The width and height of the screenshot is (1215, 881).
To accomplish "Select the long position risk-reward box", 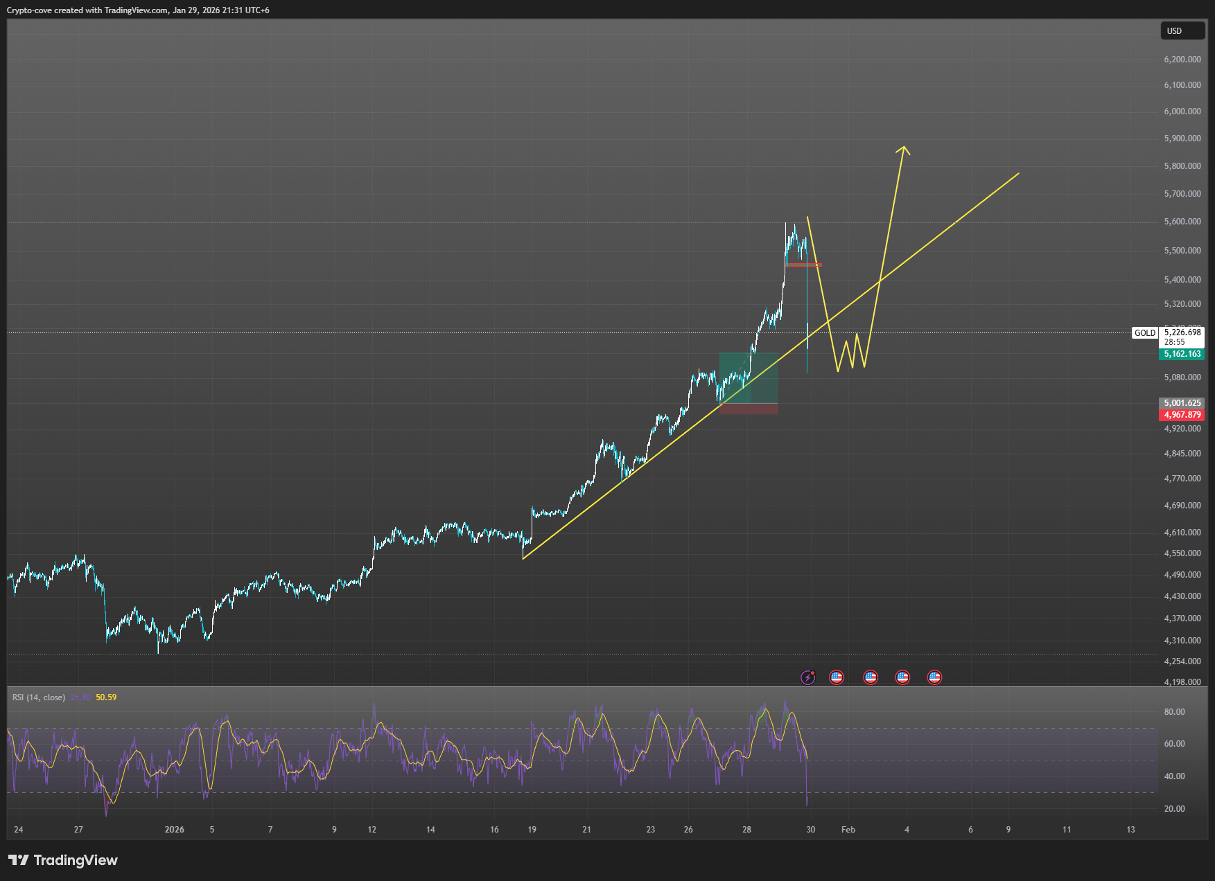I will (749, 383).
